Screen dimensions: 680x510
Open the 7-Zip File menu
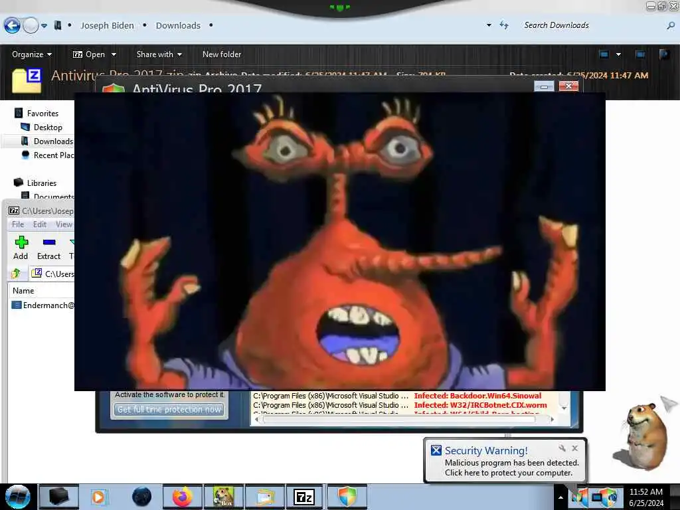18,224
